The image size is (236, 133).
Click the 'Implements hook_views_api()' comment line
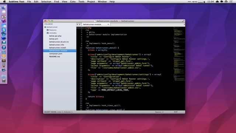point(104,106)
